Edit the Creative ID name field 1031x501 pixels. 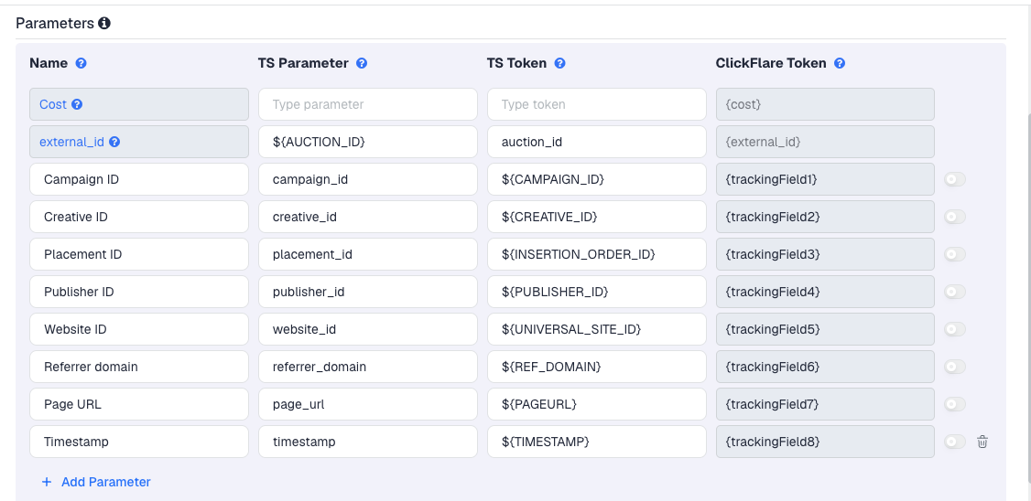pyautogui.click(x=139, y=217)
